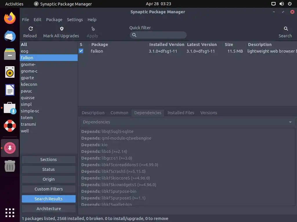Select 'gparte' in the search list
This screenshot has width=297, height=222.
tap(49, 78)
